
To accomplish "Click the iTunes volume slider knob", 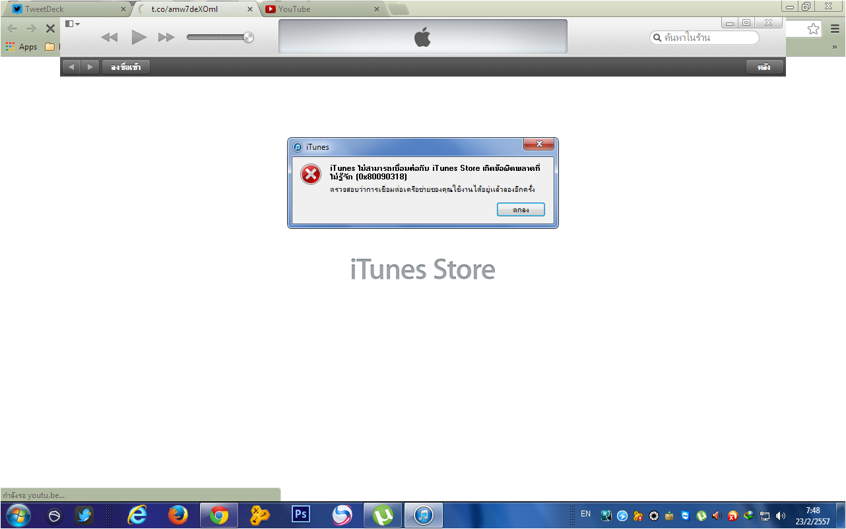I will coord(248,38).
